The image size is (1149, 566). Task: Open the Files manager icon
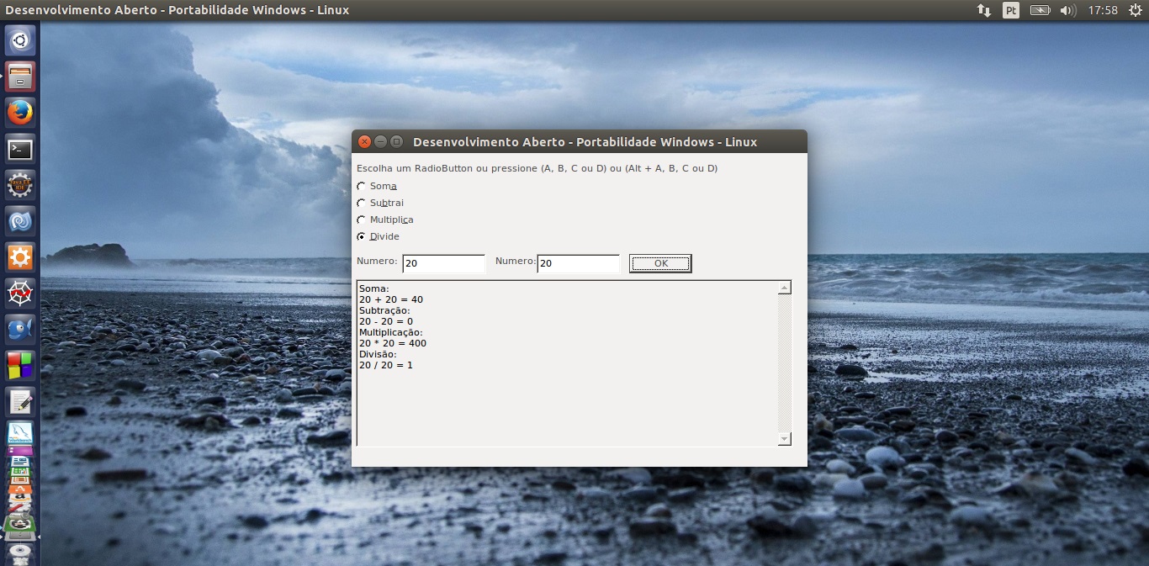pos(20,77)
